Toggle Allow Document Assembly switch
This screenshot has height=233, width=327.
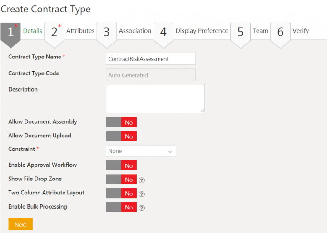coord(121,122)
